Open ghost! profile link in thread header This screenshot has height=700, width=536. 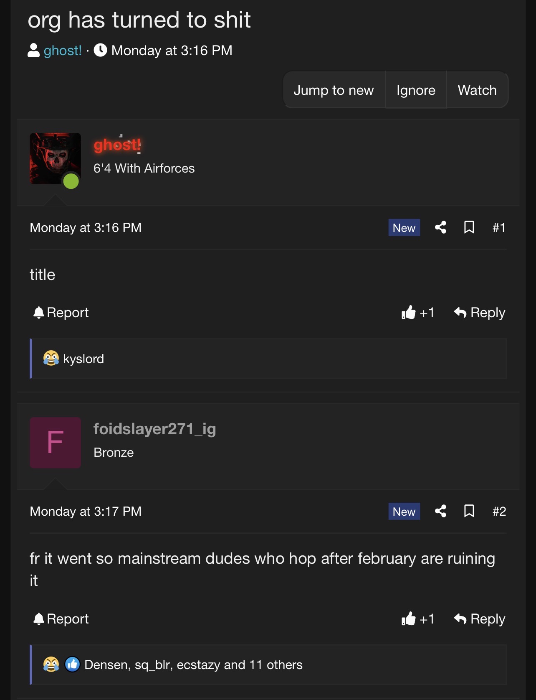click(63, 51)
